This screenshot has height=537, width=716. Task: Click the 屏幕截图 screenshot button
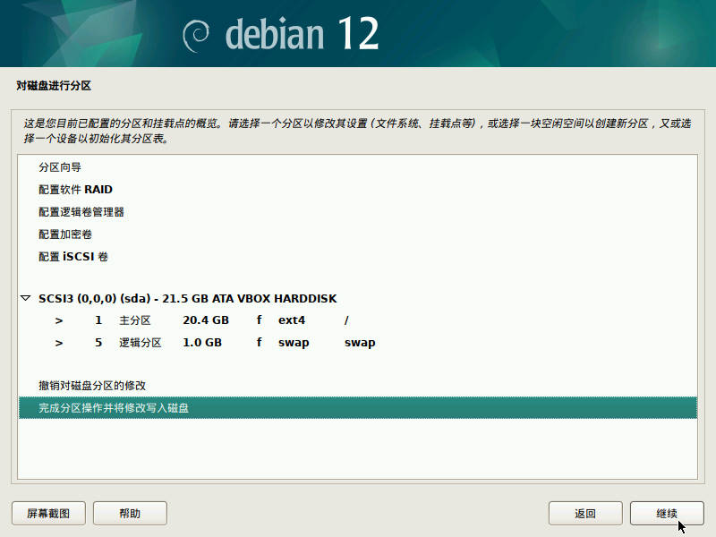click(48, 513)
